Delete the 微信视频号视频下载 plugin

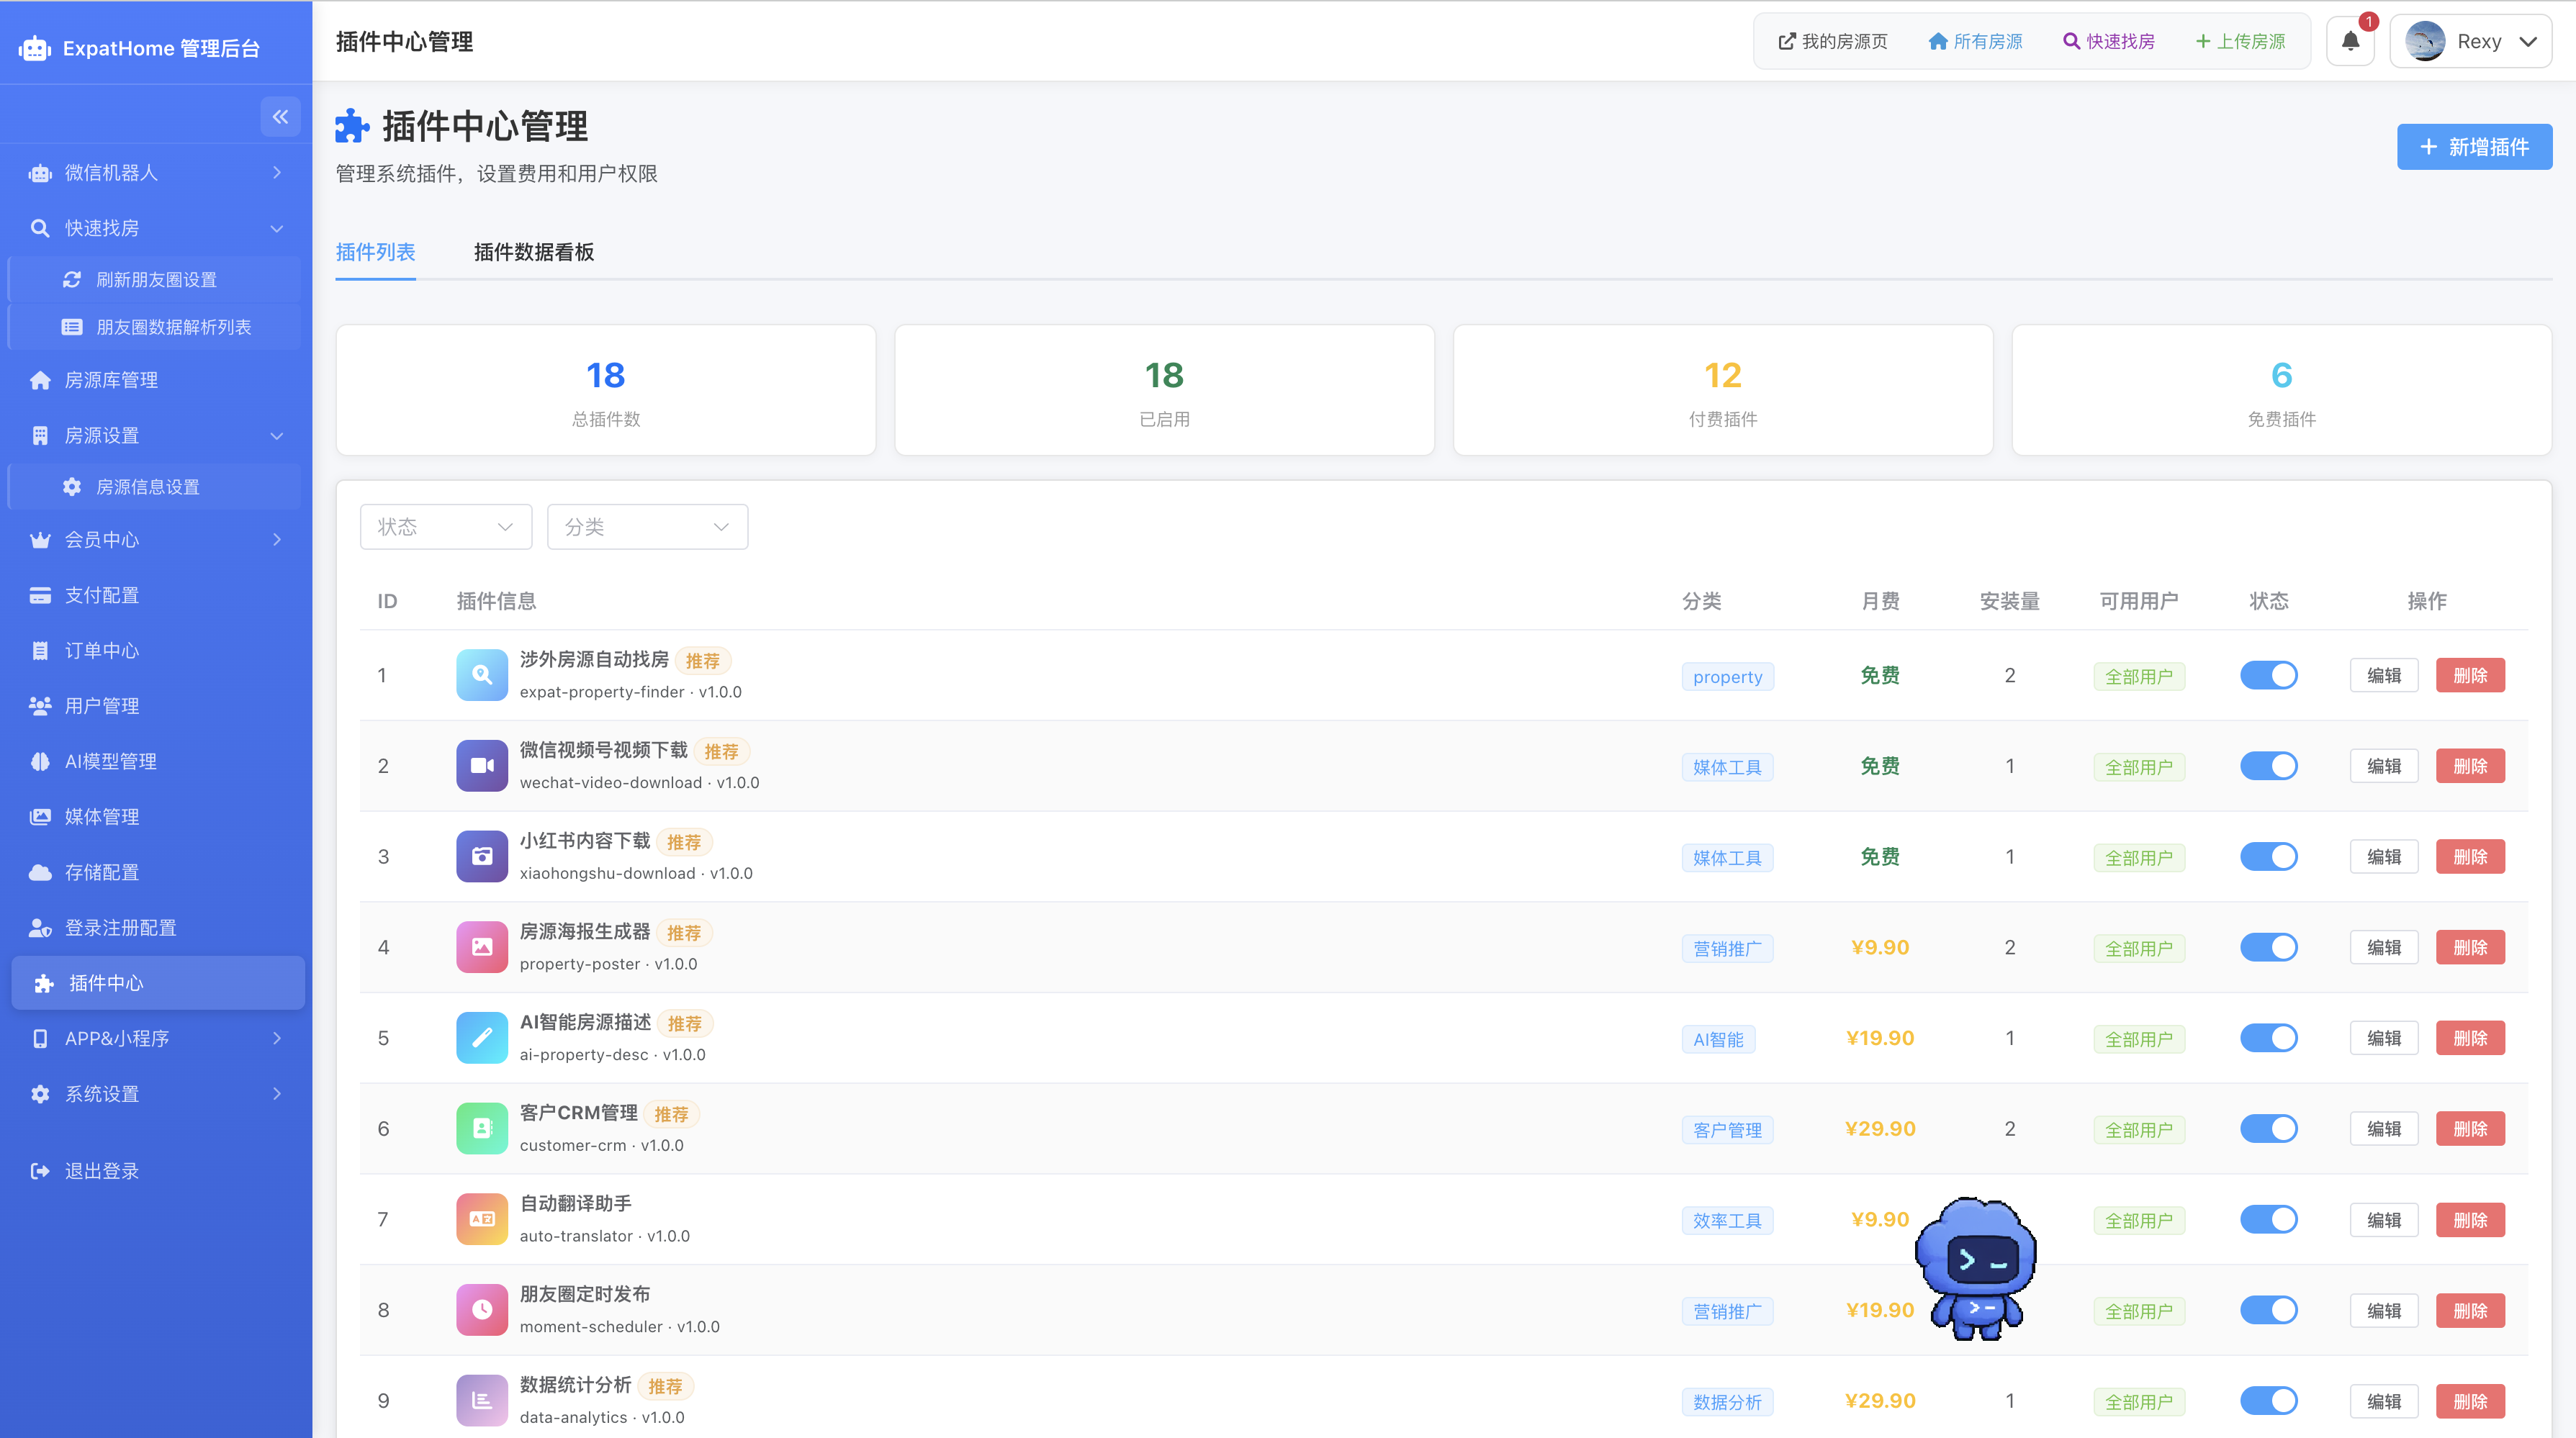point(2470,766)
